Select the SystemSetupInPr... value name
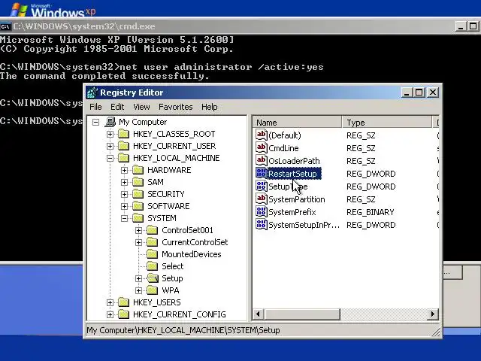 [x=304, y=225]
